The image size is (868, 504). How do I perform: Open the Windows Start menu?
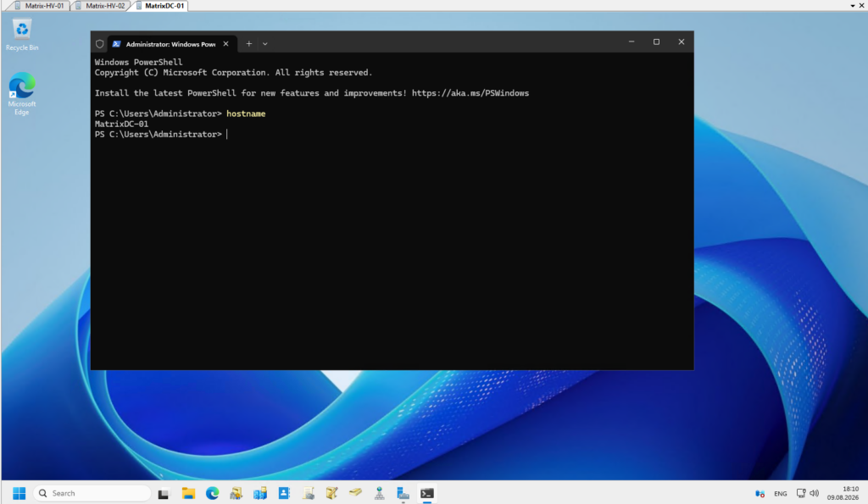coord(19,493)
